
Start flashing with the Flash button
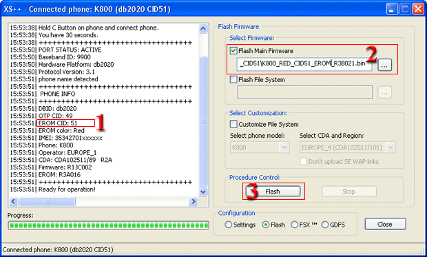[273, 192]
